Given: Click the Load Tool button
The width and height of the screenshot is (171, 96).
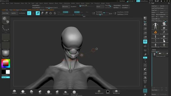Looking at the screenshot, I should [156, 6].
